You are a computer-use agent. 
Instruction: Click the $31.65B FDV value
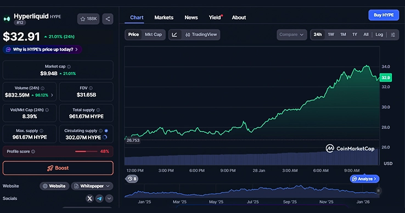point(86,95)
